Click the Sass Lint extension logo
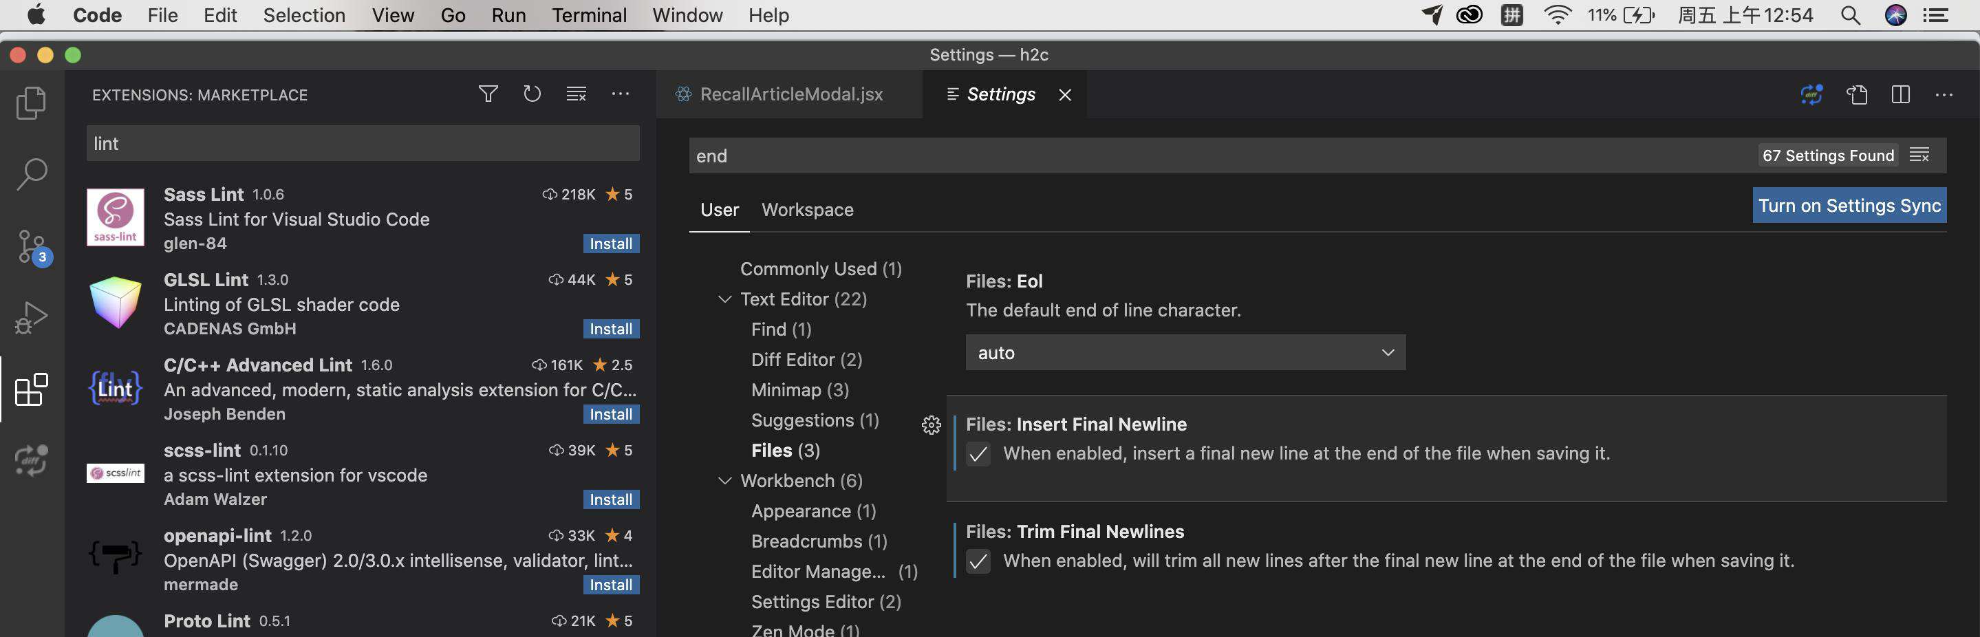The width and height of the screenshot is (1980, 637). pyautogui.click(x=116, y=217)
